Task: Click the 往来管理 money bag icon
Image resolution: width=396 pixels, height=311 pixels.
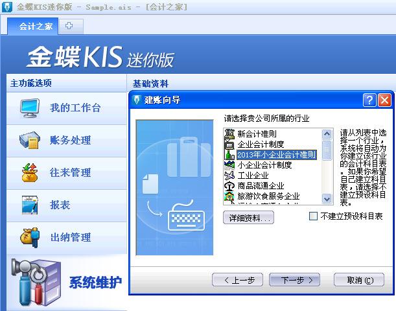Action: (30, 172)
